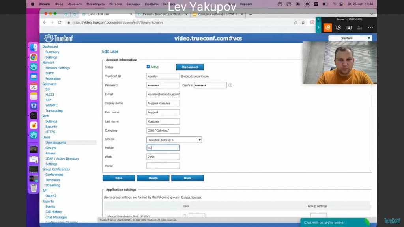This screenshot has width=404, height=227.
Task: Click the TrueConf ID field
Action: (x=163, y=76)
